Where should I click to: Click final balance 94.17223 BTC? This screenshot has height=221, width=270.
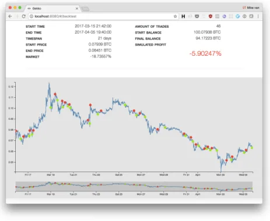pyautogui.click(x=208, y=38)
